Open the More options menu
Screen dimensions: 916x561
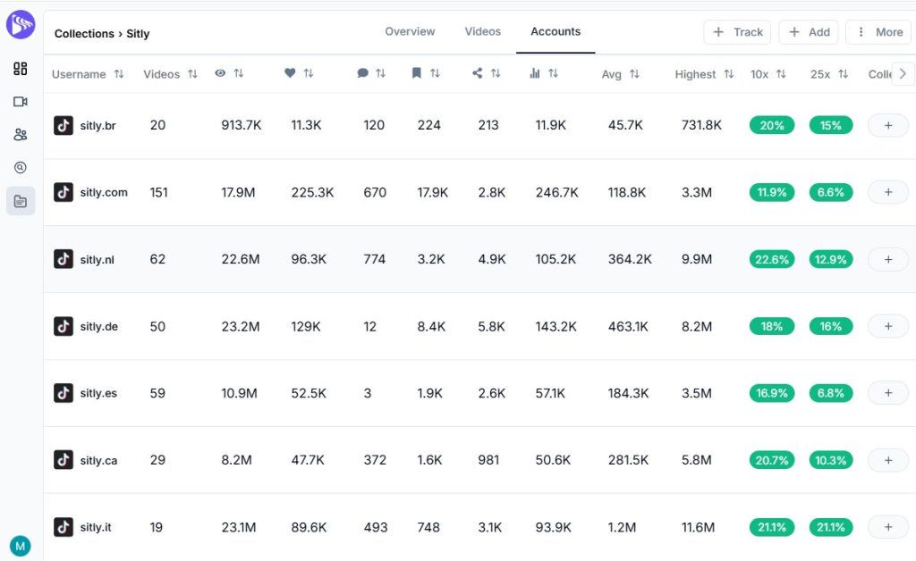879,32
